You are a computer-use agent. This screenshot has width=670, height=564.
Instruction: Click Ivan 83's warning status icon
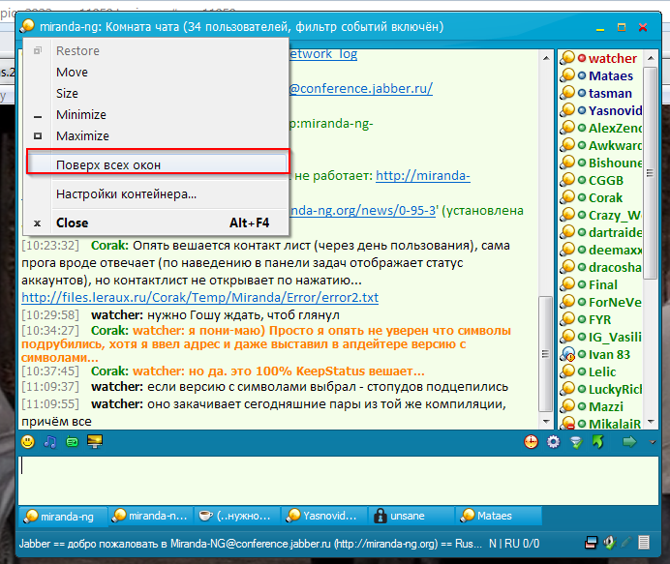coord(568,354)
